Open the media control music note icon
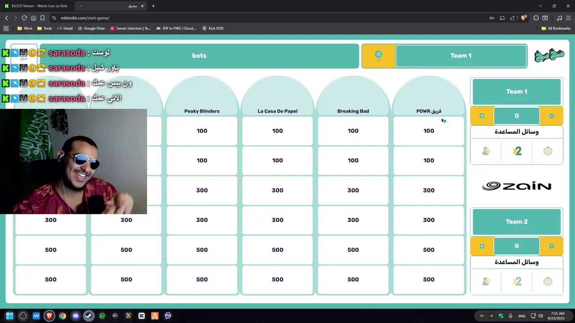The width and height of the screenshot is (575, 323). pos(559,18)
